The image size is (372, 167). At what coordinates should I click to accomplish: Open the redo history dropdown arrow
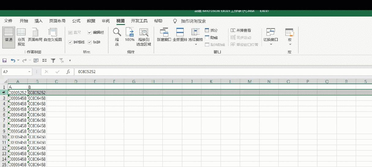tap(30, 60)
